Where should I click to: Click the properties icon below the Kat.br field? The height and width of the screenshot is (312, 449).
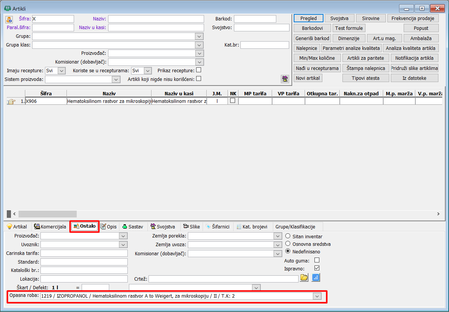[285, 79]
